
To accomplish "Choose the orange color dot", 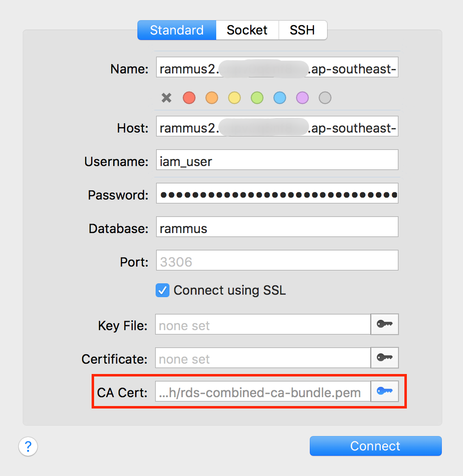I will [x=212, y=98].
